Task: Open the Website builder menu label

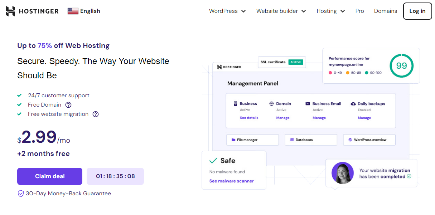Action: click(277, 11)
